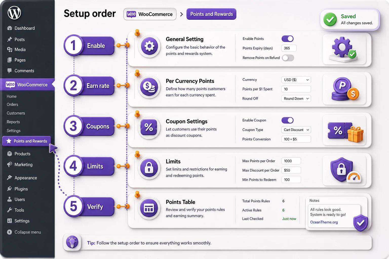Open the WooCommerce Reports submenu item

tap(13, 122)
